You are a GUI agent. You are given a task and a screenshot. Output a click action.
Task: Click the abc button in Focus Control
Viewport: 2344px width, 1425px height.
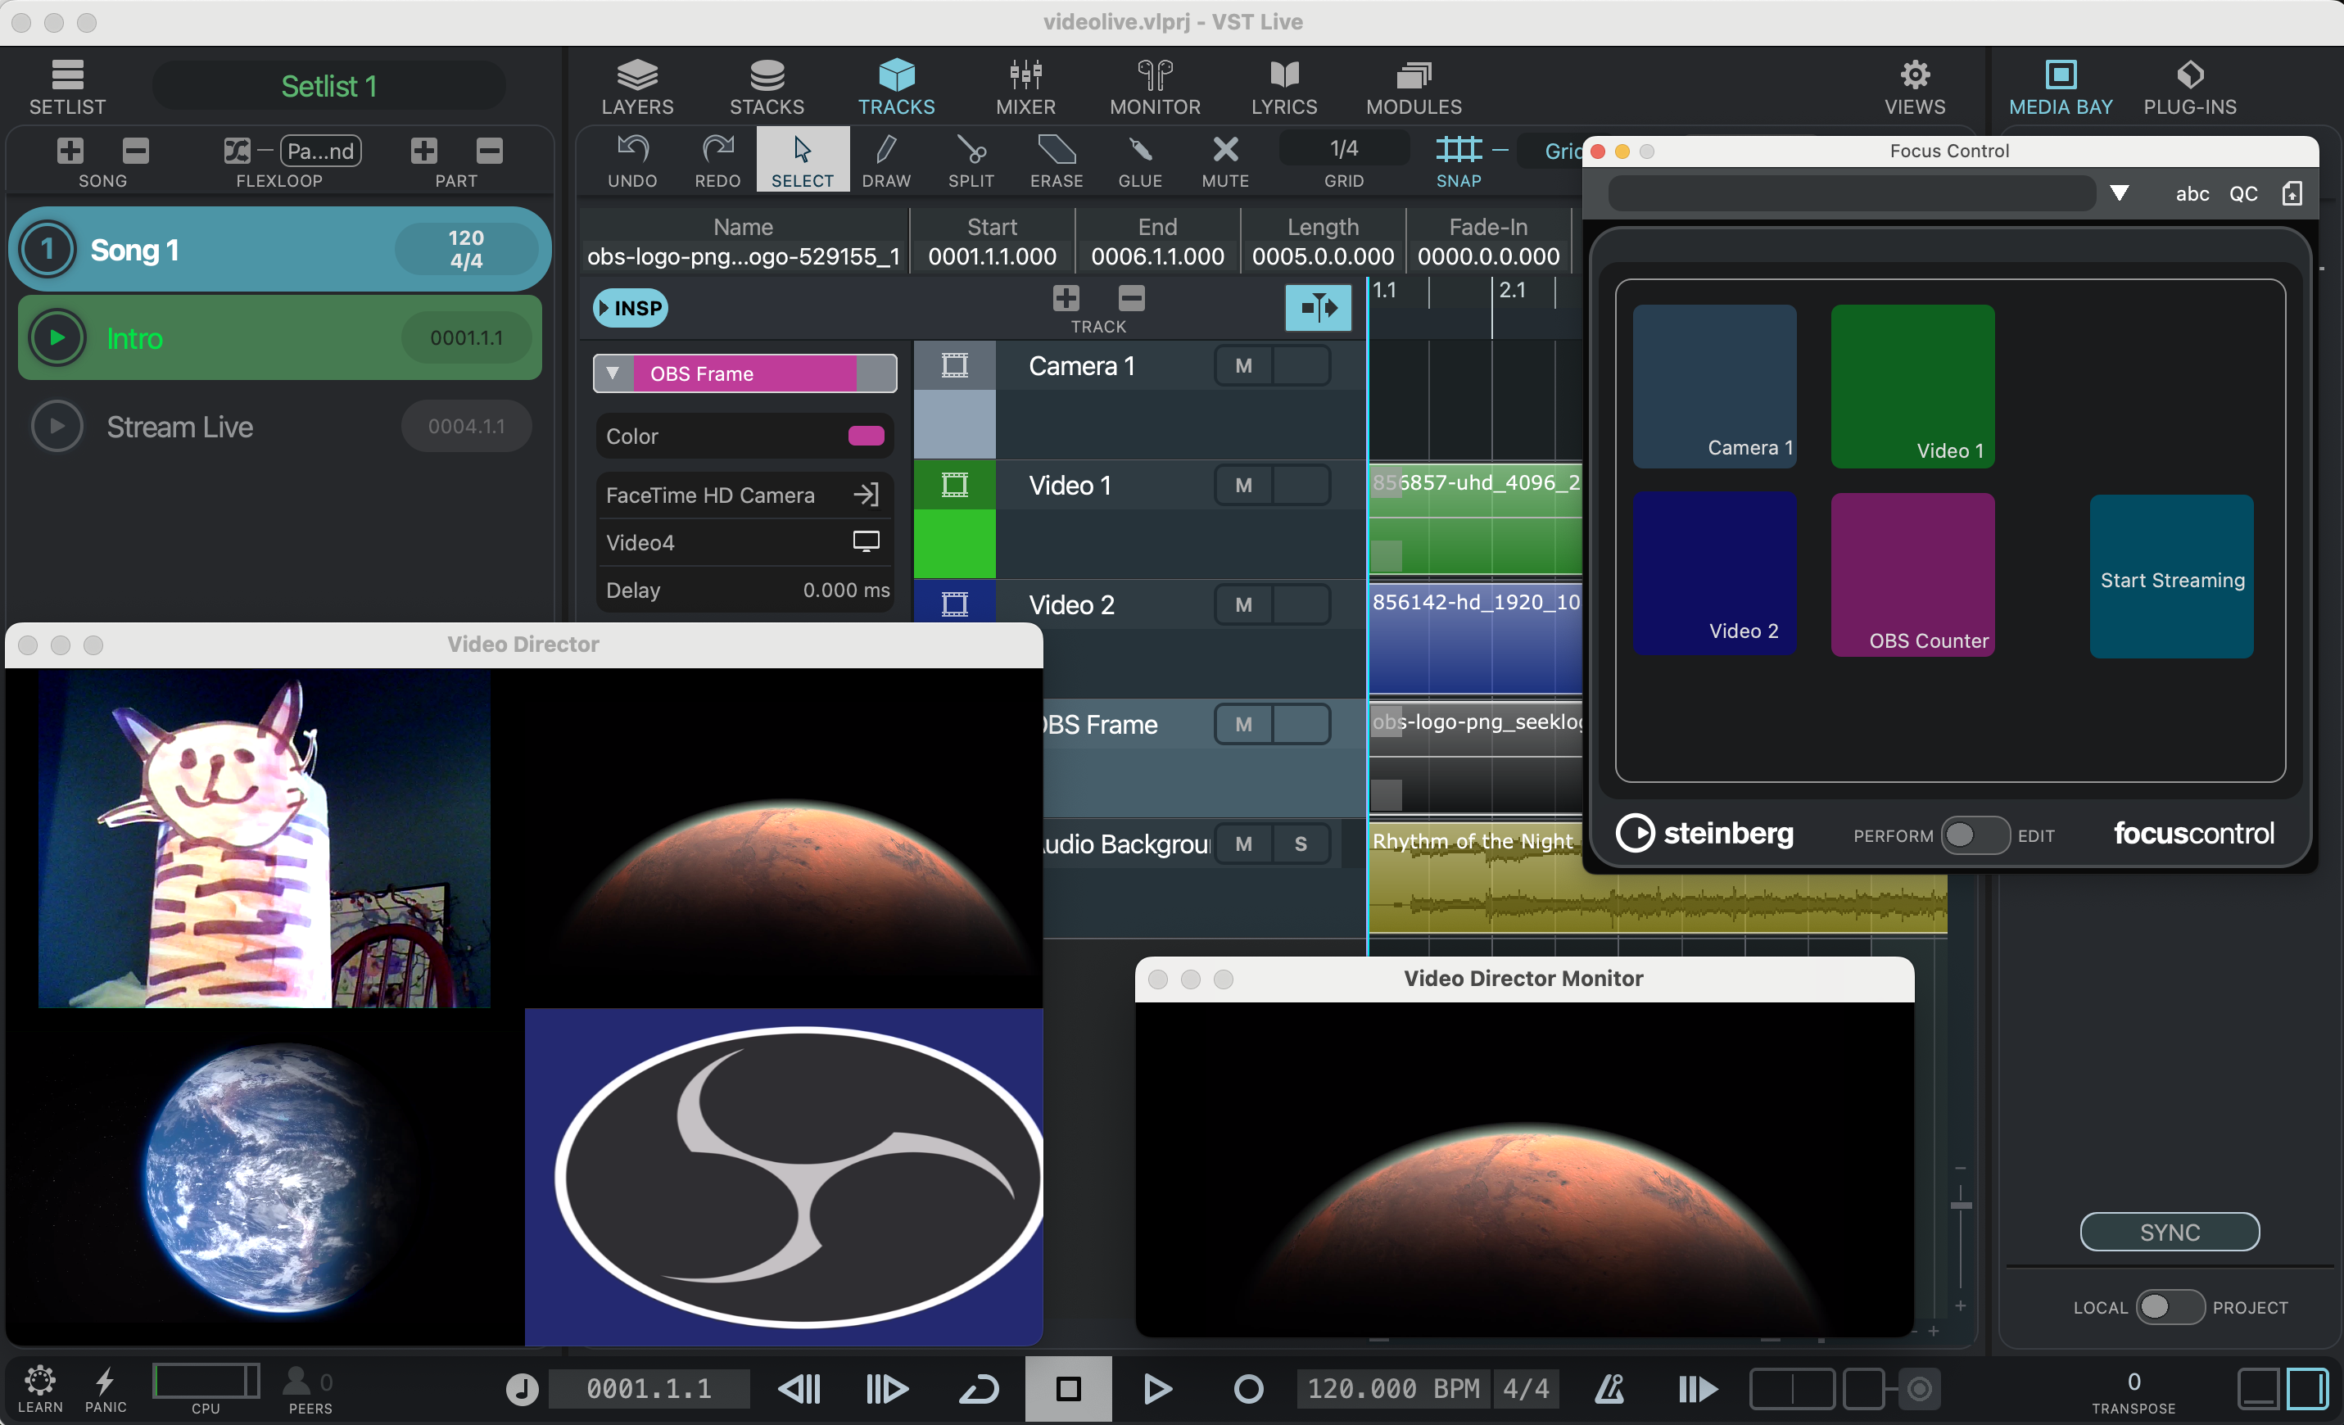point(2192,193)
